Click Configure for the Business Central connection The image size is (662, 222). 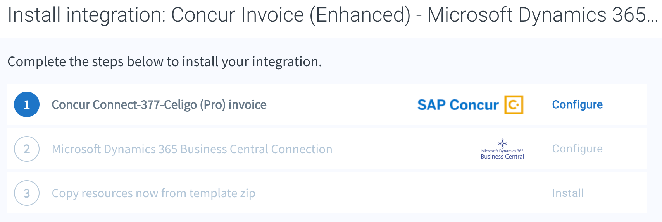click(577, 149)
